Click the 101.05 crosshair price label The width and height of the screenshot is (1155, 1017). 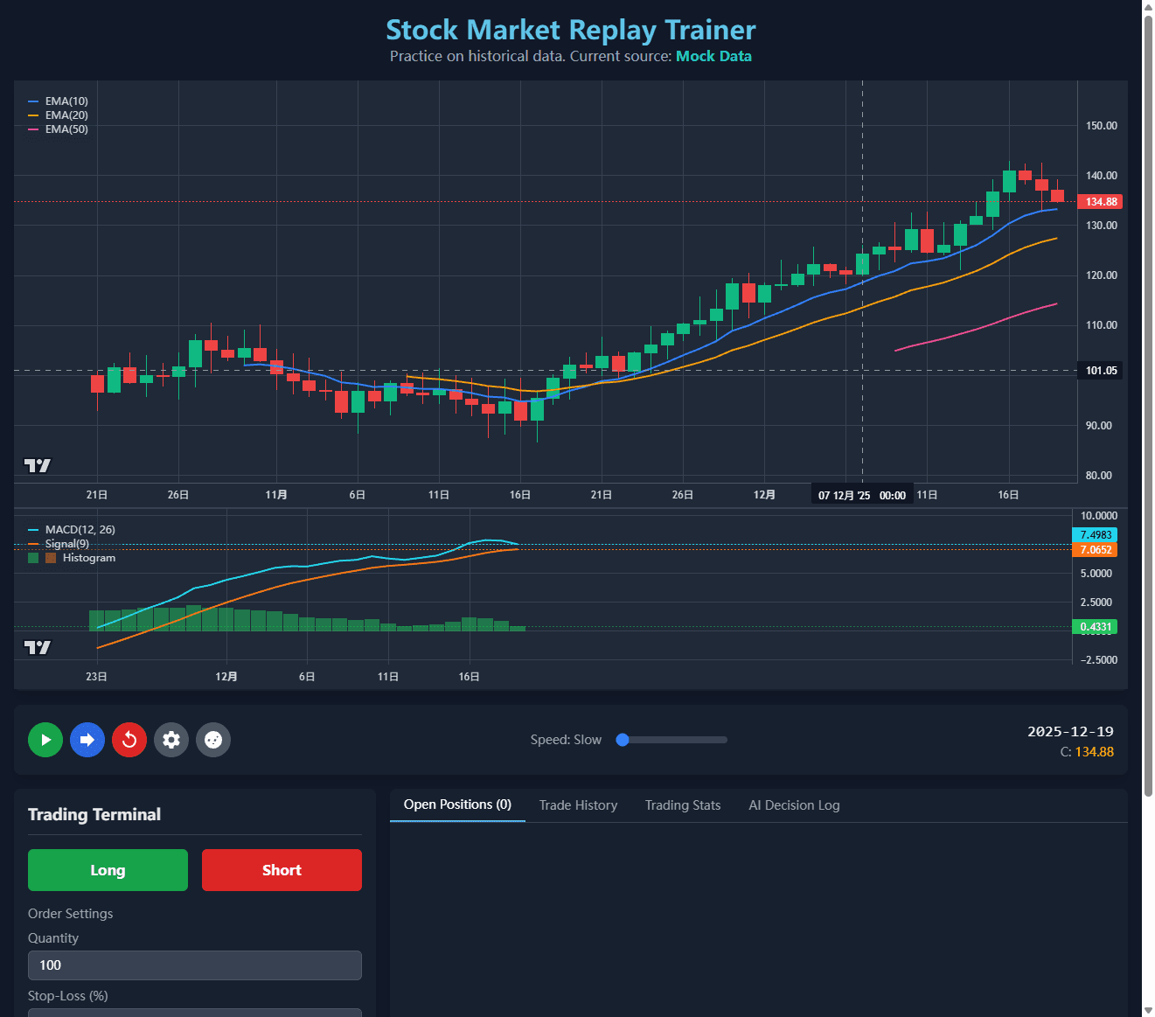point(1100,371)
